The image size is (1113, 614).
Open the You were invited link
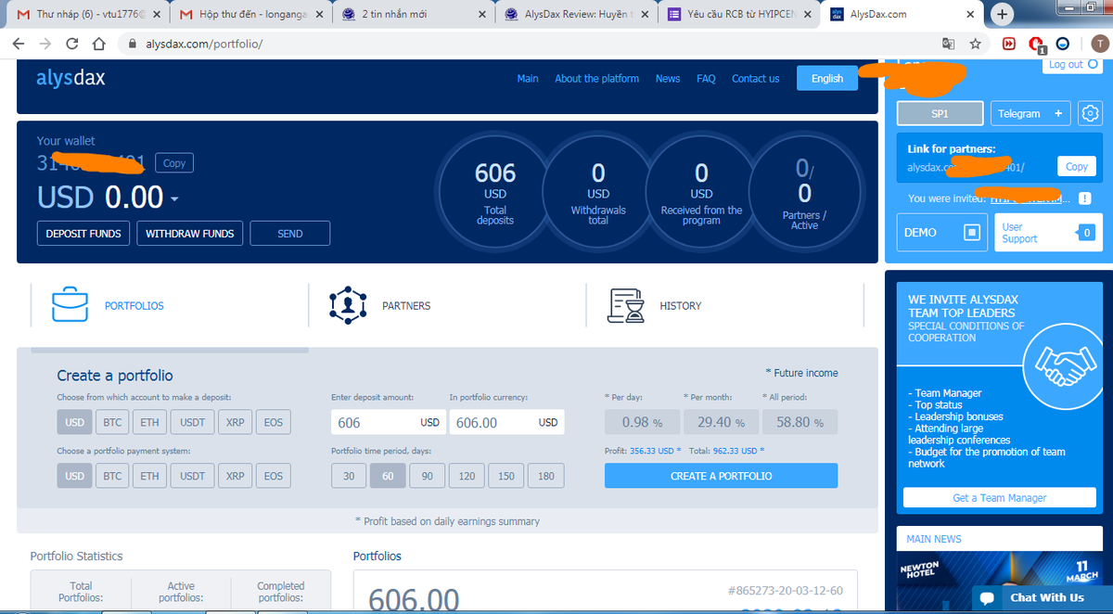(1031, 198)
